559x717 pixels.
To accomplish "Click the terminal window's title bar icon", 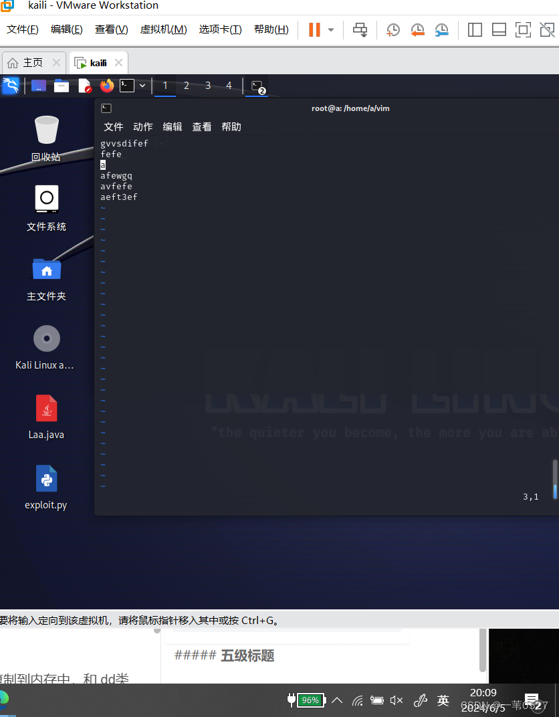I will click(106, 108).
